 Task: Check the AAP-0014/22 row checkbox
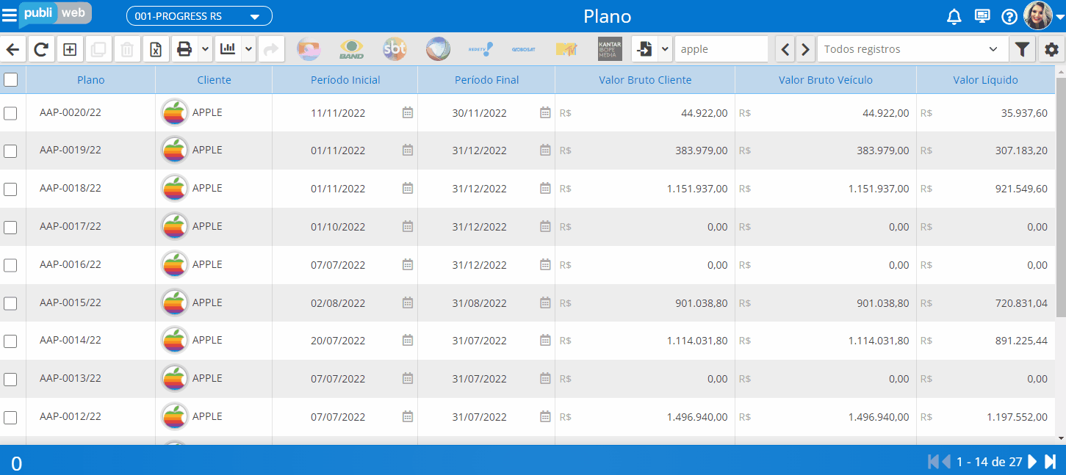pyautogui.click(x=10, y=341)
